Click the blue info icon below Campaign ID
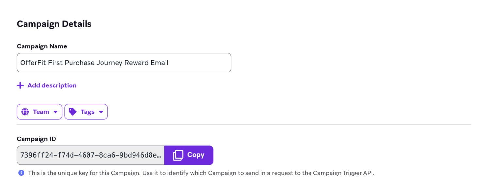The width and height of the screenshot is (491, 196). point(21,173)
